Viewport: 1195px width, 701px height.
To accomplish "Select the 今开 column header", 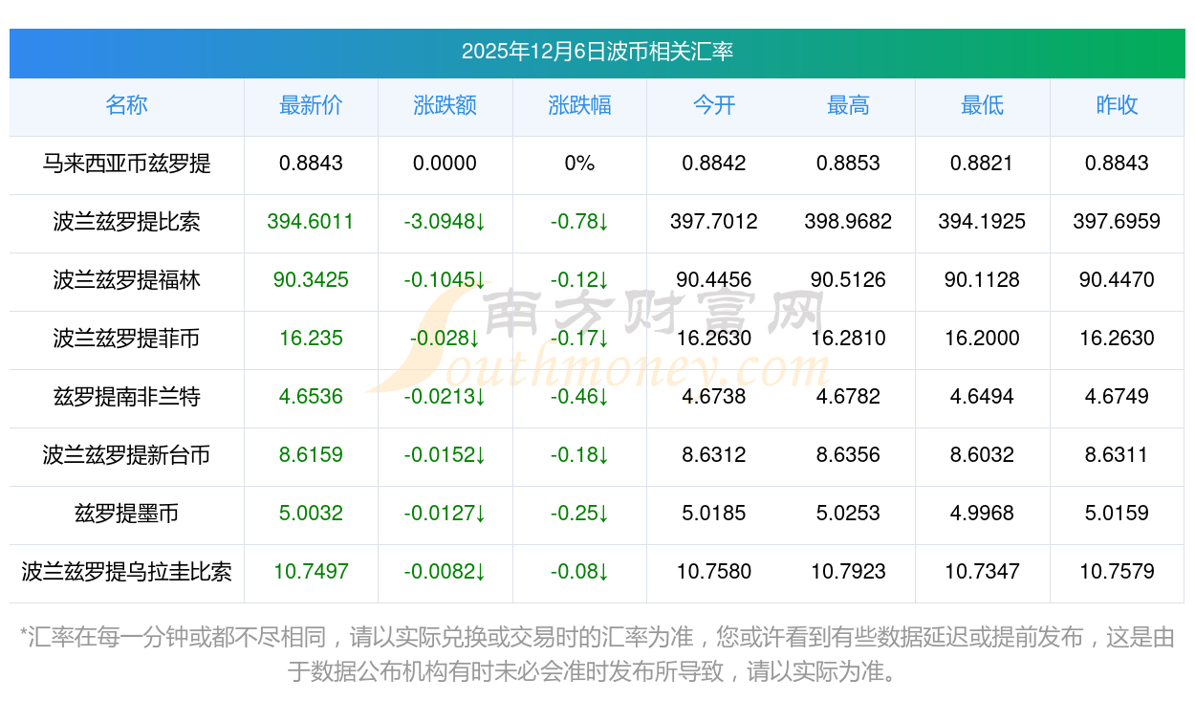I will click(714, 105).
